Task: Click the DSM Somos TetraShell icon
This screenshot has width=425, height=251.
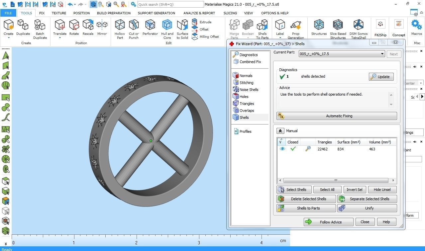Action: point(358,25)
